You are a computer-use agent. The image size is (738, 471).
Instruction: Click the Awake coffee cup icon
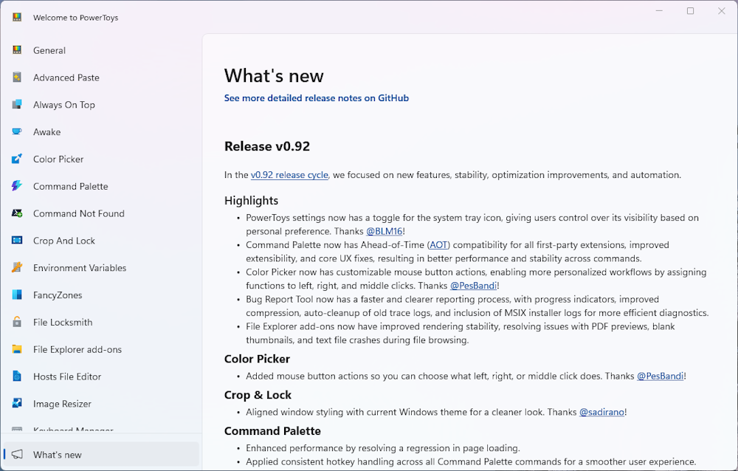coord(17,132)
